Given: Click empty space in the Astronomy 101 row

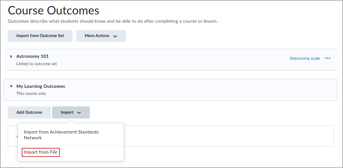Looking at the screenshot, I should click(171, 60).
